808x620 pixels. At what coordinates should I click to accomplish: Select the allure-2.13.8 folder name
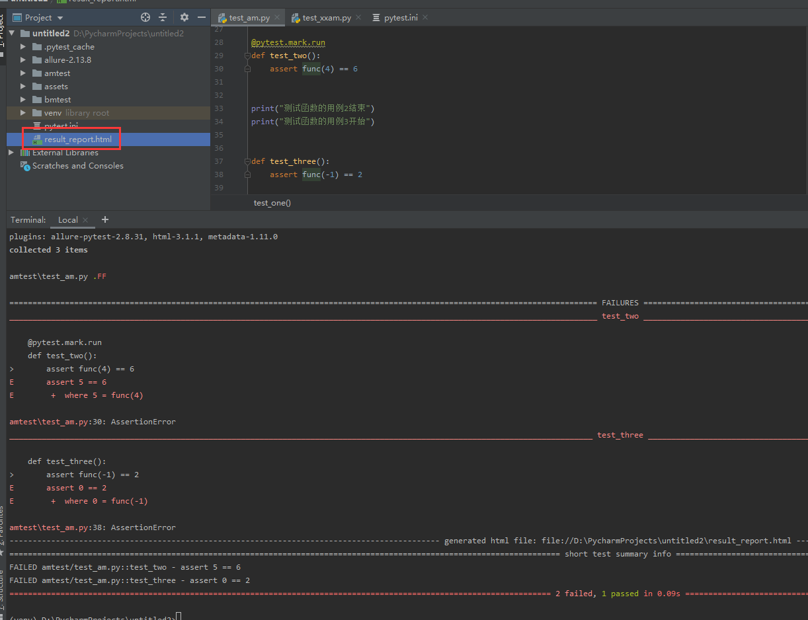pyautogui.click(x=67, y=60)
